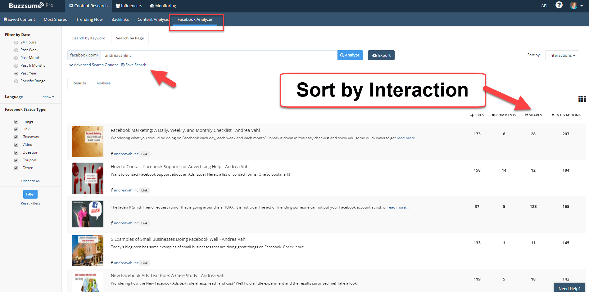Click the Need Help? button
The height and width of the screenshot is (292, 589).
[x=569, y=288]
